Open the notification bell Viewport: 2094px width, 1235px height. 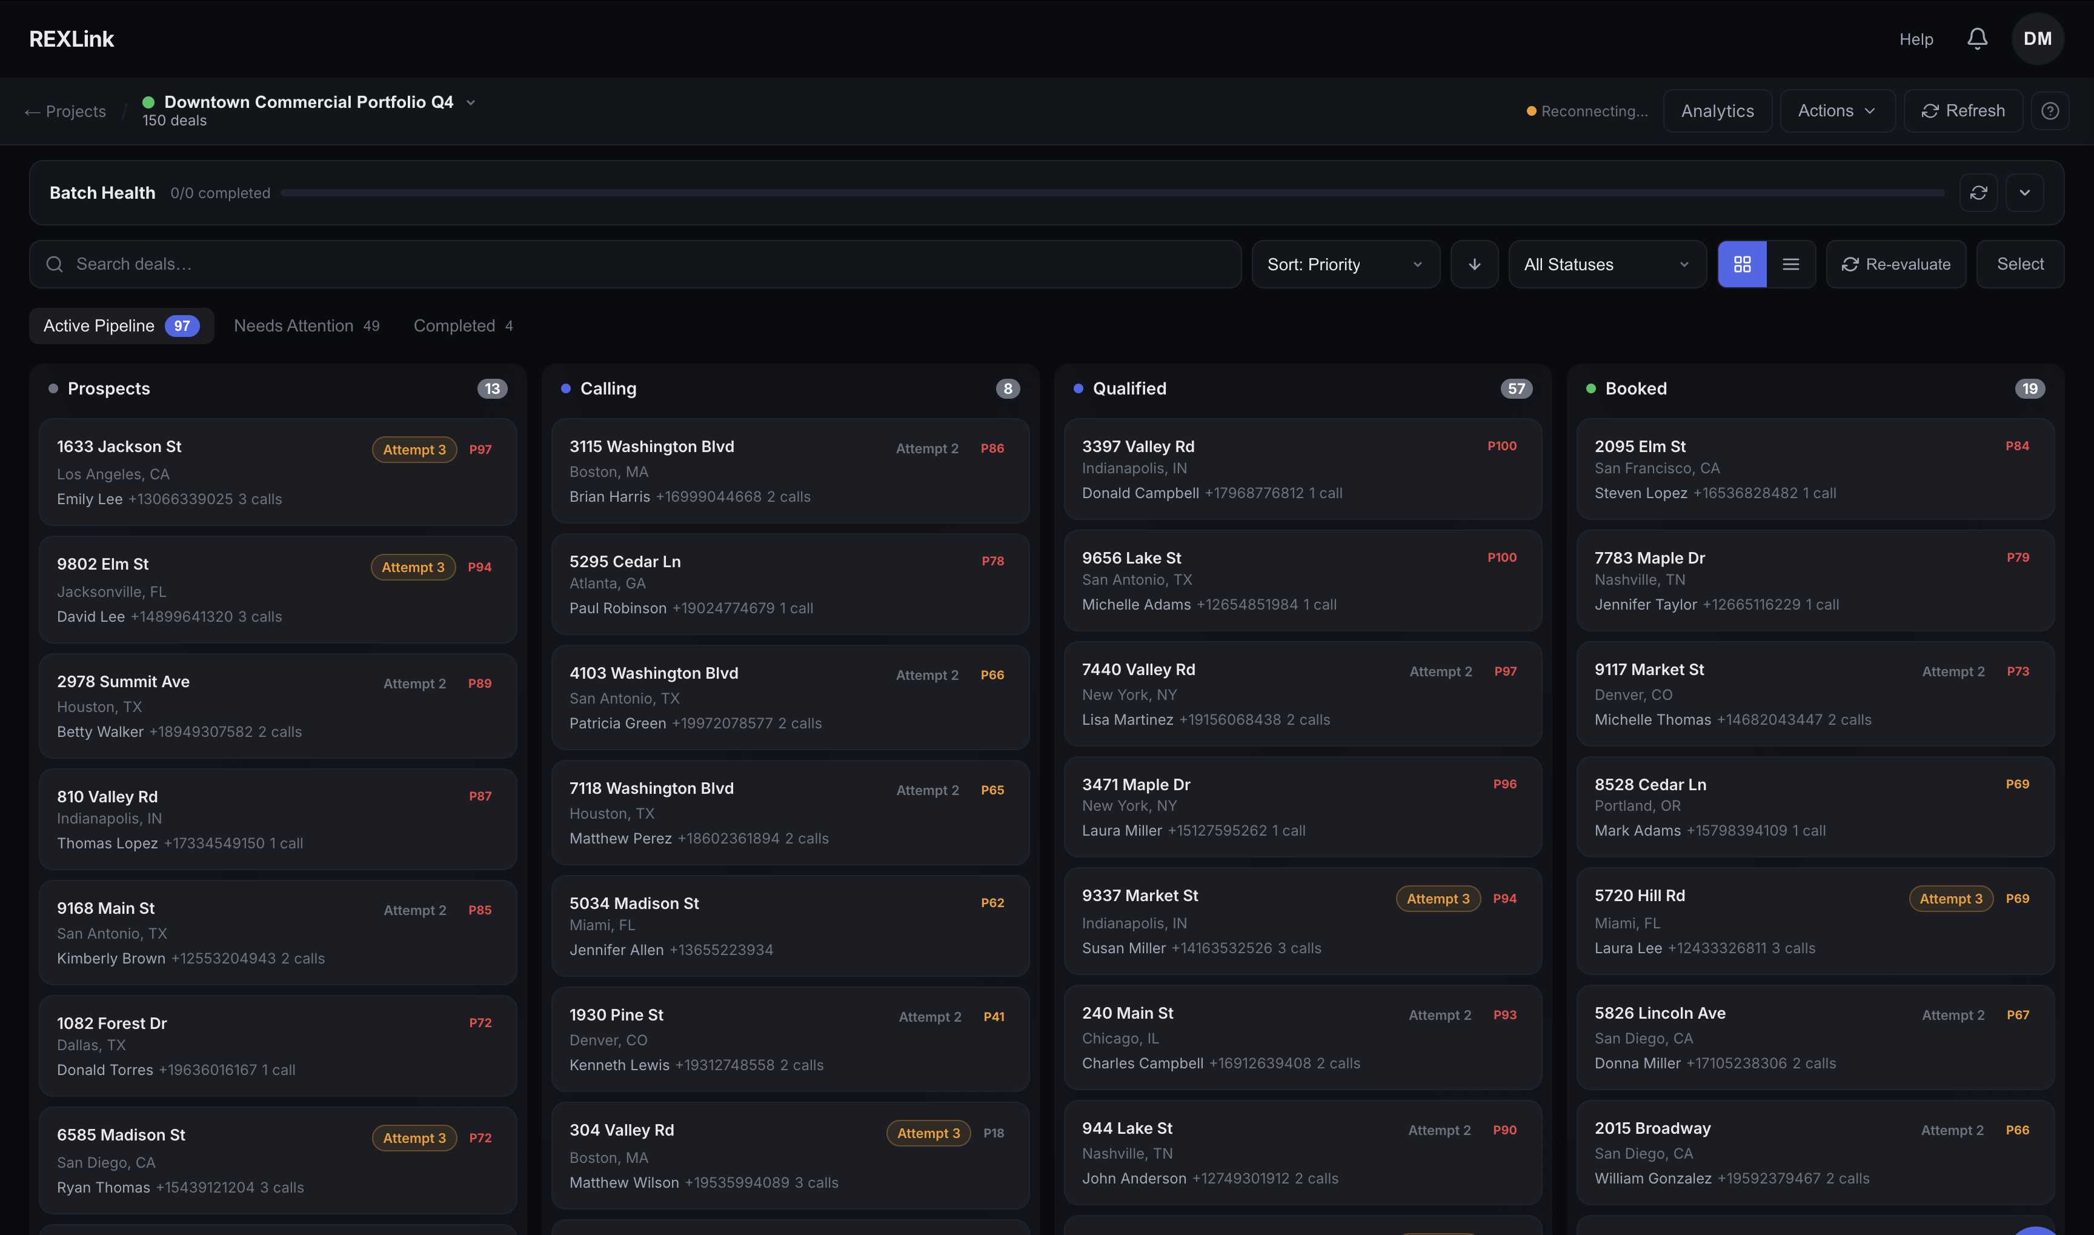(1978, 38)
